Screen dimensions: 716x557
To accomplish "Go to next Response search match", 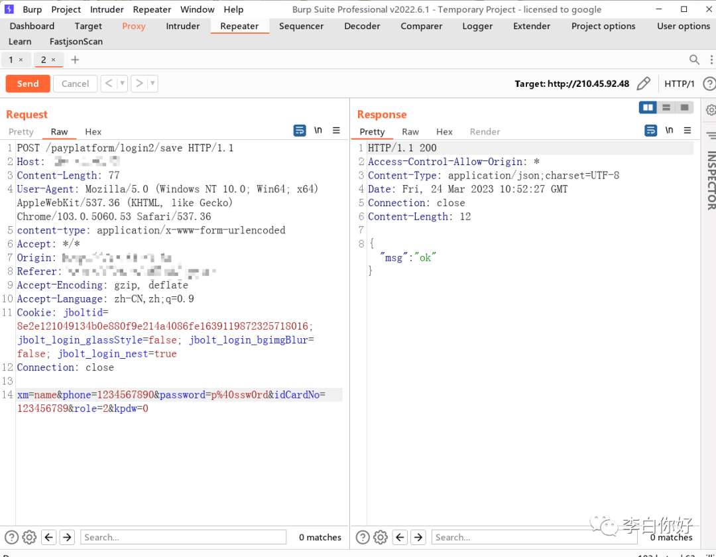I will (418, 537).
